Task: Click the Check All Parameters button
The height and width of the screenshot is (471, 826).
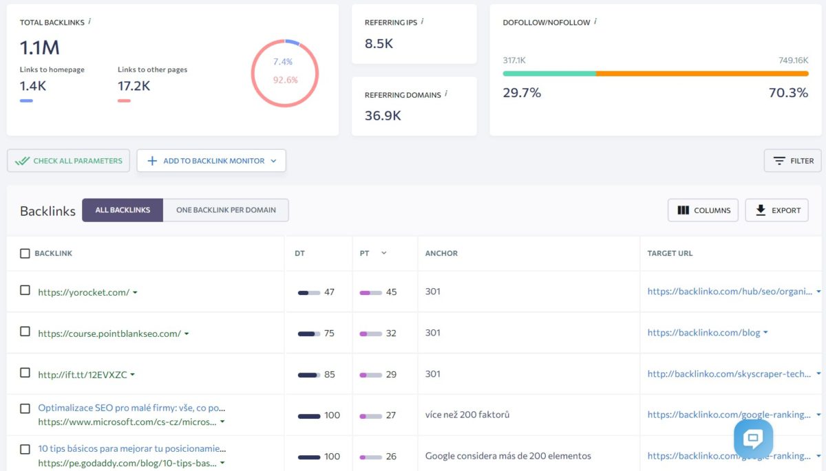Action: click(68, 160)
